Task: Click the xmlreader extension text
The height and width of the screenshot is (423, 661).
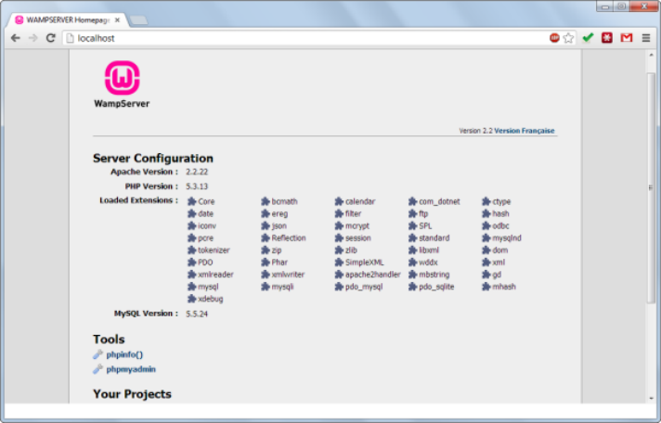Action: pyautogui.click(x=215, y=275)
